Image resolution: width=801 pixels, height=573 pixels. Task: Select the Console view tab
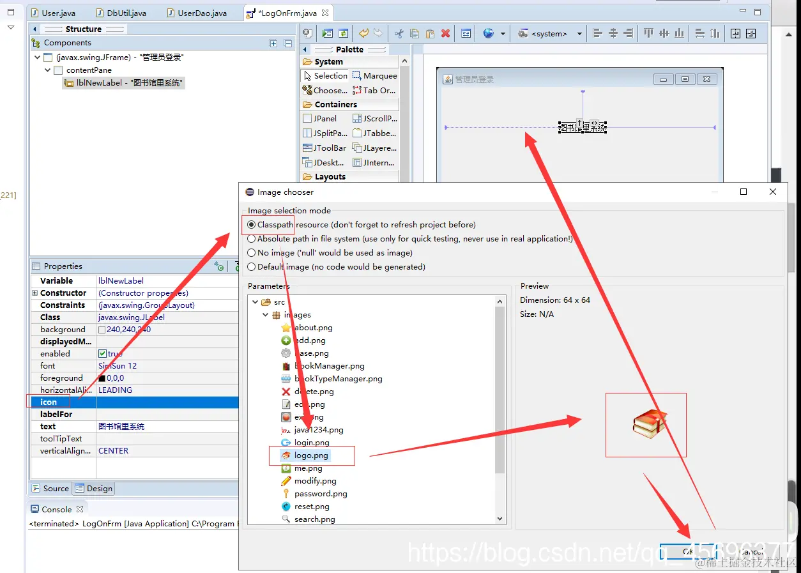57,509
